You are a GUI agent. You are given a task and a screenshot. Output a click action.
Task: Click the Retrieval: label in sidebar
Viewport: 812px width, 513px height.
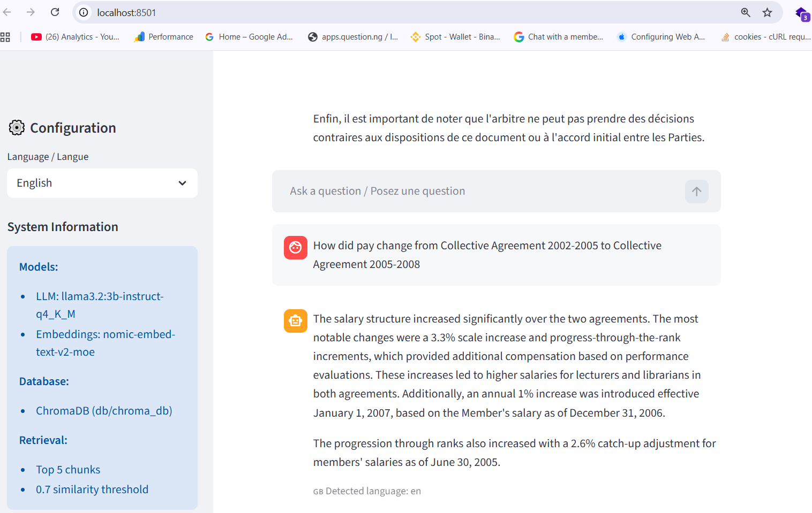point(43,440)
